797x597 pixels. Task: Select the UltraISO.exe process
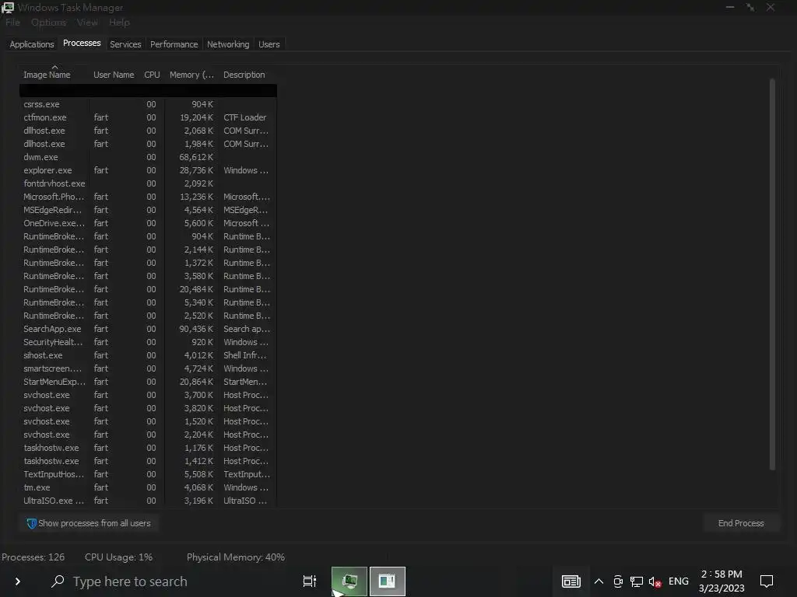click(148, 500)
